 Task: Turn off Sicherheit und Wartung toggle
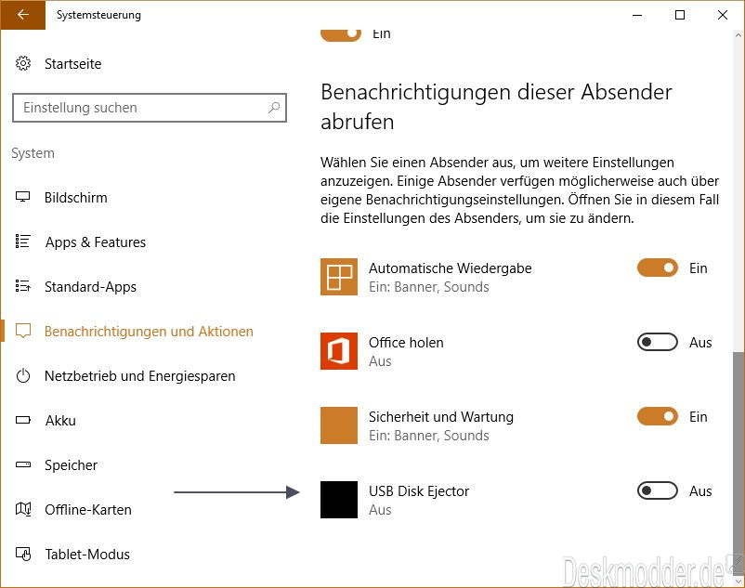coord(658,416)
